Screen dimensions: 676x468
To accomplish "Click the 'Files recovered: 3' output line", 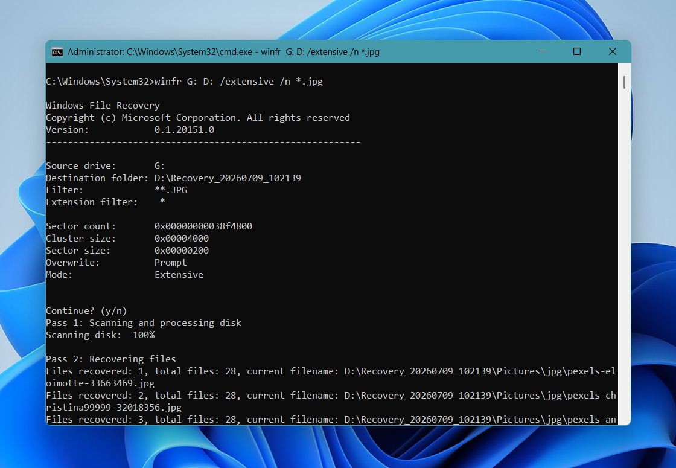I will pyautogui.click(x=331, y=420).
